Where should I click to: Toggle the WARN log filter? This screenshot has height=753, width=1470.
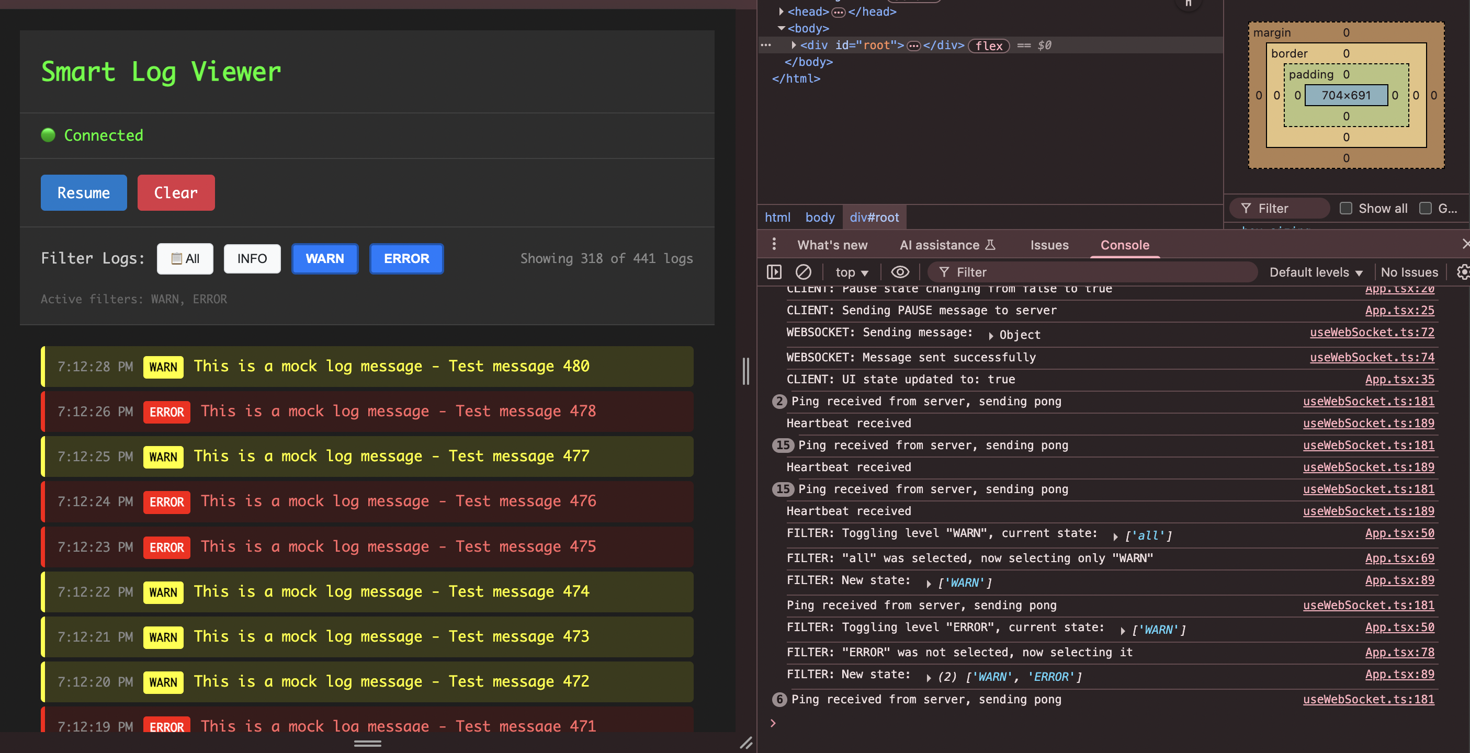(325, 258)
